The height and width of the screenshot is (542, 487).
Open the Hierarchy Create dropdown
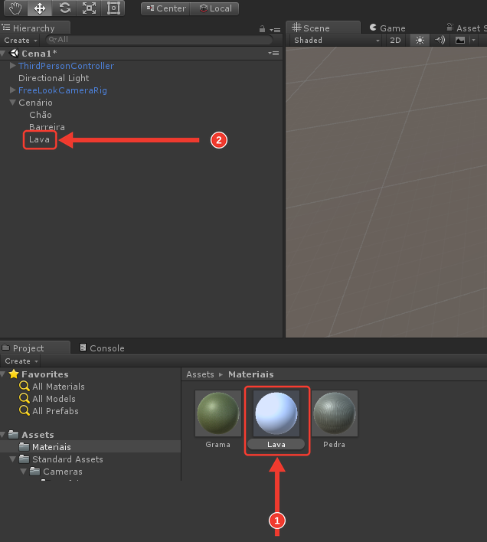(21, 41)
